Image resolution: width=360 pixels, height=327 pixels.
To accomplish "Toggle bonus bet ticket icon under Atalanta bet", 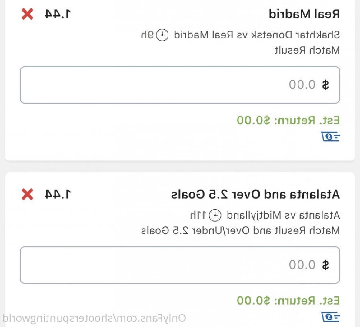I will pyautogui.click(x=330, y=317).
